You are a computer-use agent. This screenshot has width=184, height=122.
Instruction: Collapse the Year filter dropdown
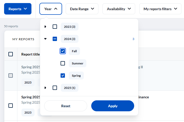51,9
